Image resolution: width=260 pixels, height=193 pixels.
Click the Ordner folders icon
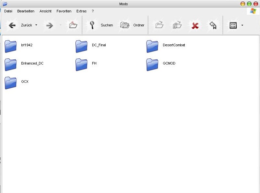tap(125, 25)
